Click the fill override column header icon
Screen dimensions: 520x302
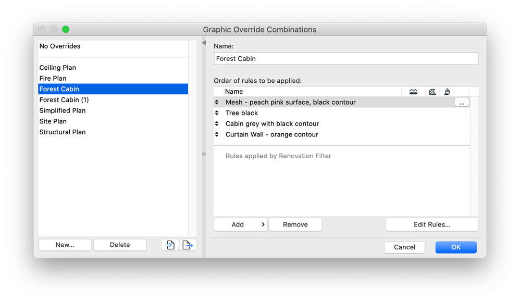point(432,91)
